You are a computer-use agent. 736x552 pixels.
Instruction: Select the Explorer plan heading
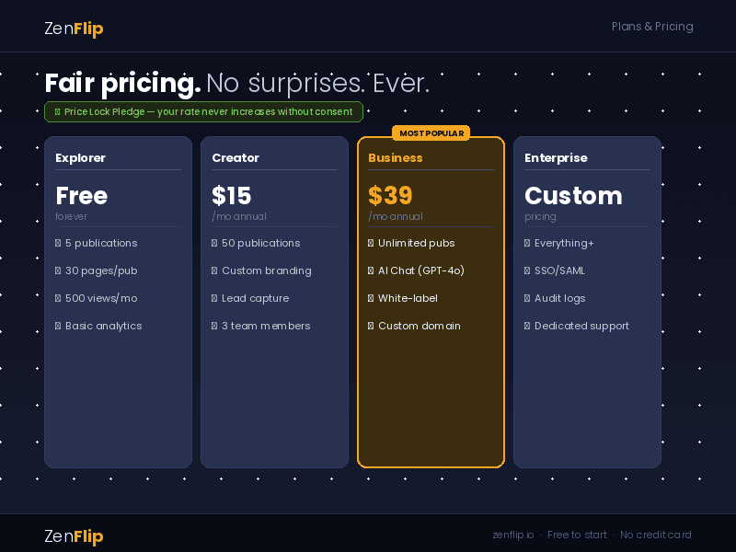[x=80, y=158]
